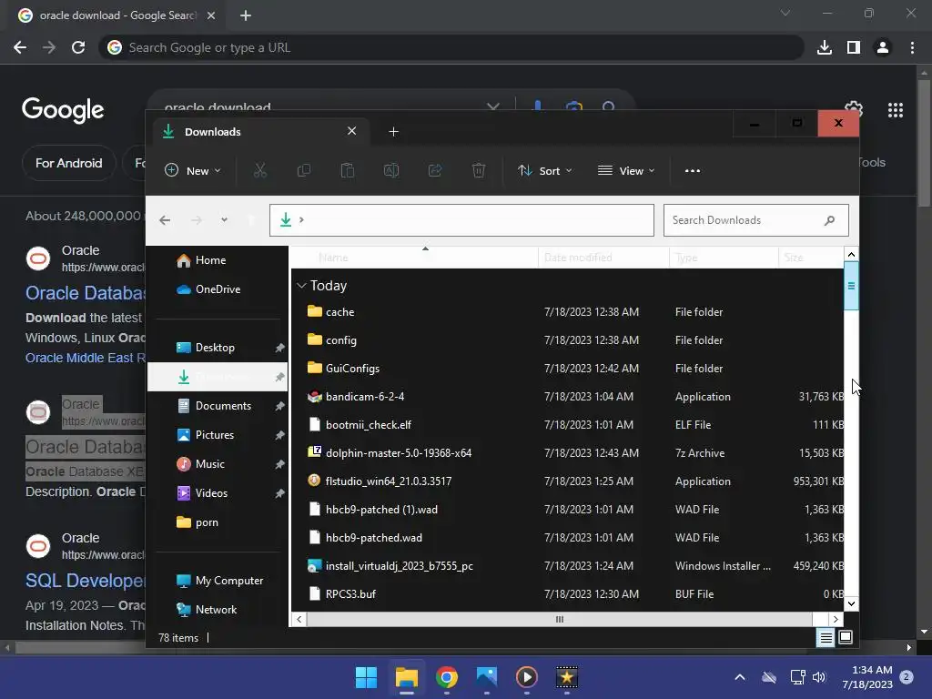The height and width of the screenshot is (699, 932).
Task: Click the Chrome URL address bar
Action: tap(451, 47)
